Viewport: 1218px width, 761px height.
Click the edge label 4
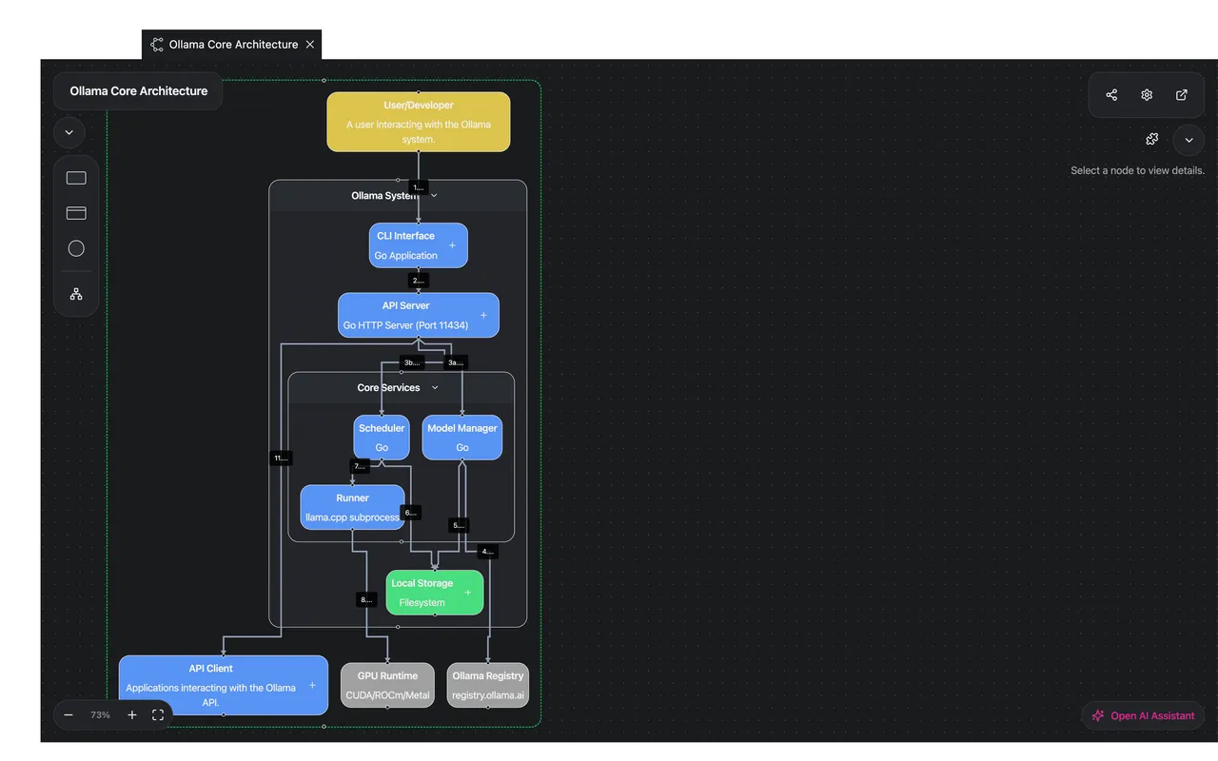(487, 551)
